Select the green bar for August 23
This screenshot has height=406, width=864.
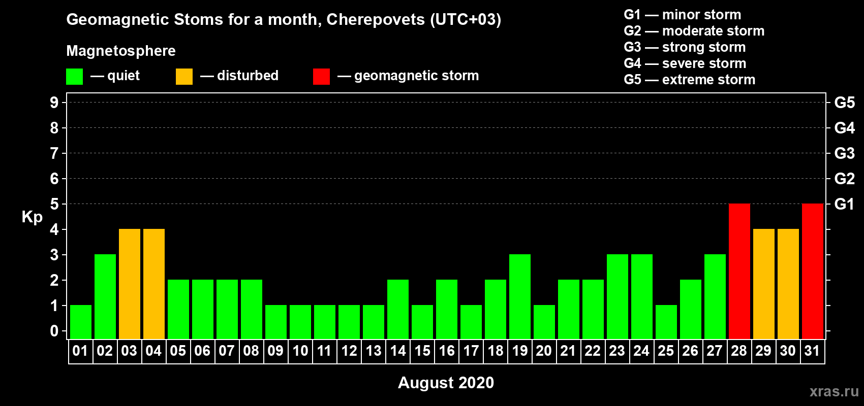[x=618, y=297]
